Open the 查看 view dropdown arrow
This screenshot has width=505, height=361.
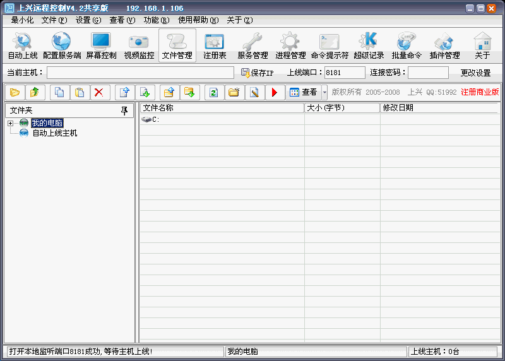point(324,93)
